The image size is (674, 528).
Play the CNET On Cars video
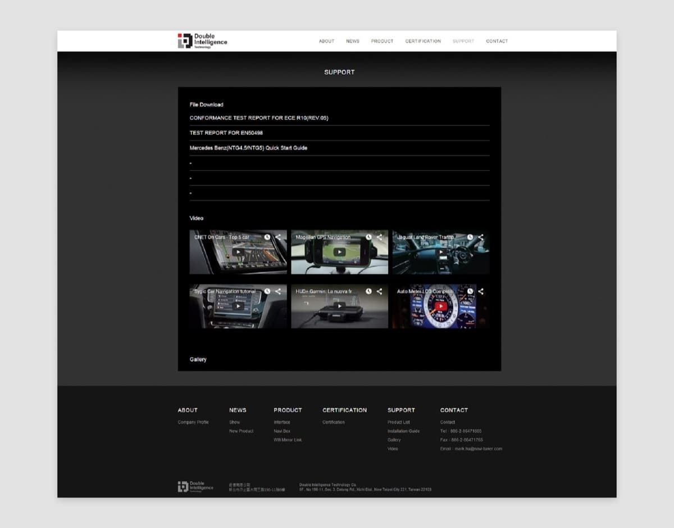click(238, 252)
